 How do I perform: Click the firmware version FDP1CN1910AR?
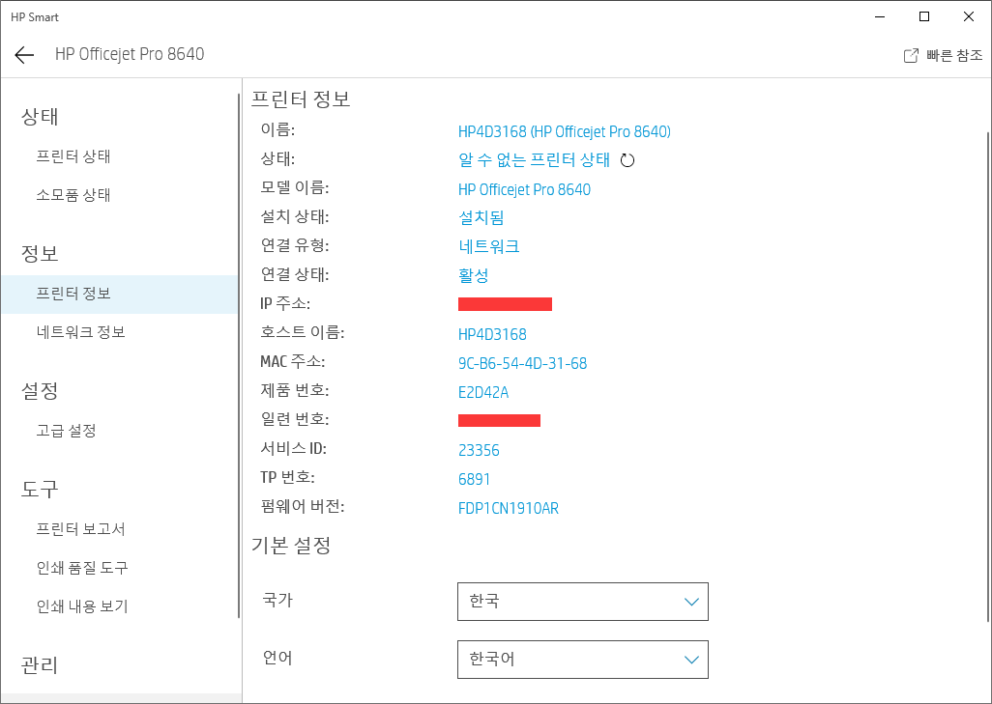[x=509, y=509]
